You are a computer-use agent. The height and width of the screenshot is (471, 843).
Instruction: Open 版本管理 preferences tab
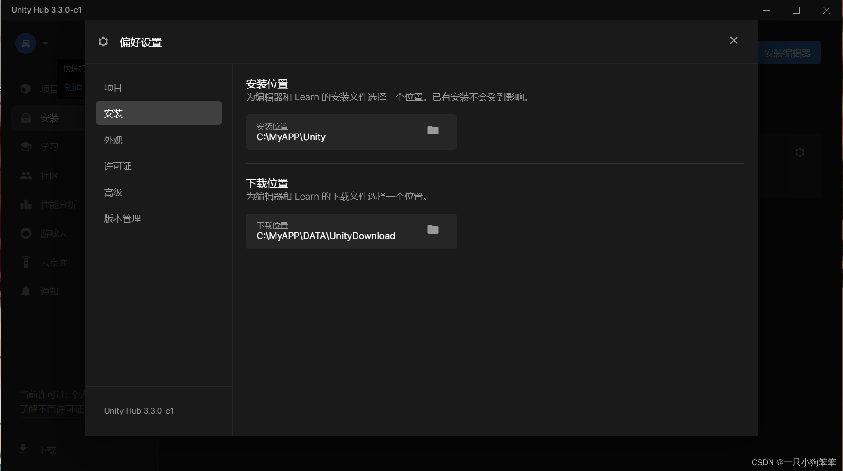click(x=159, y=218)
